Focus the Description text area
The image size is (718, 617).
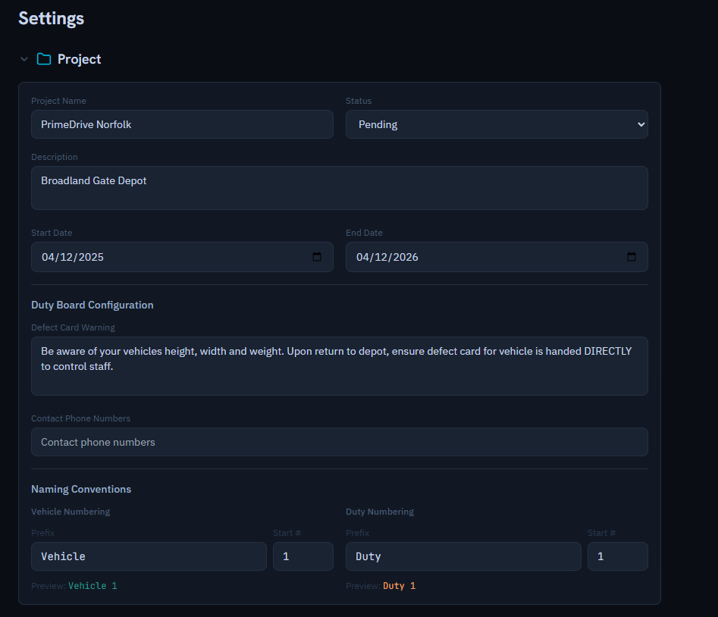point(339,188)
